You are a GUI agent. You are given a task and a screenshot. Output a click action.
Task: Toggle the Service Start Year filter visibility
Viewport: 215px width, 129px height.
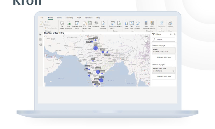(x=173, y=71)
